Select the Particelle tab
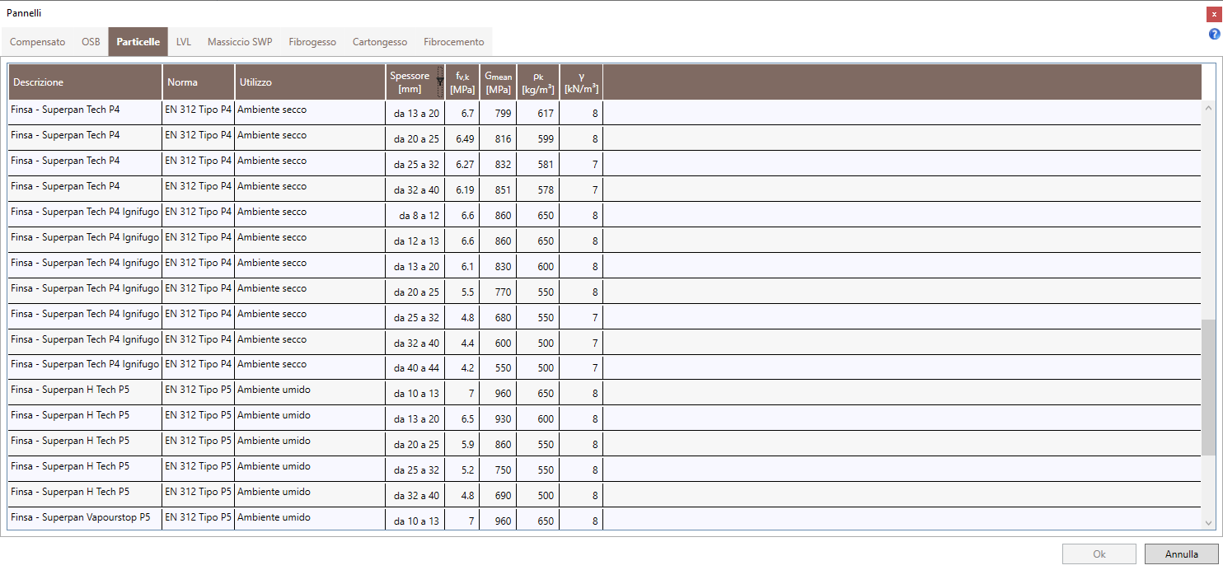The height and width of the screenshot is (570, 1223). 138,42
